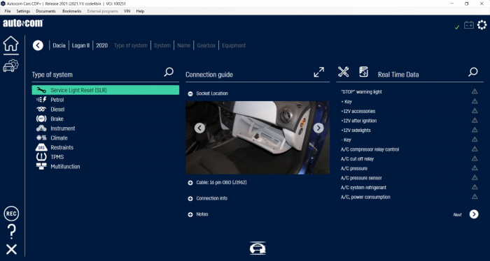Show next socket location photo
The height and width of the screenshot is (261, 490).
coord(318,128)
